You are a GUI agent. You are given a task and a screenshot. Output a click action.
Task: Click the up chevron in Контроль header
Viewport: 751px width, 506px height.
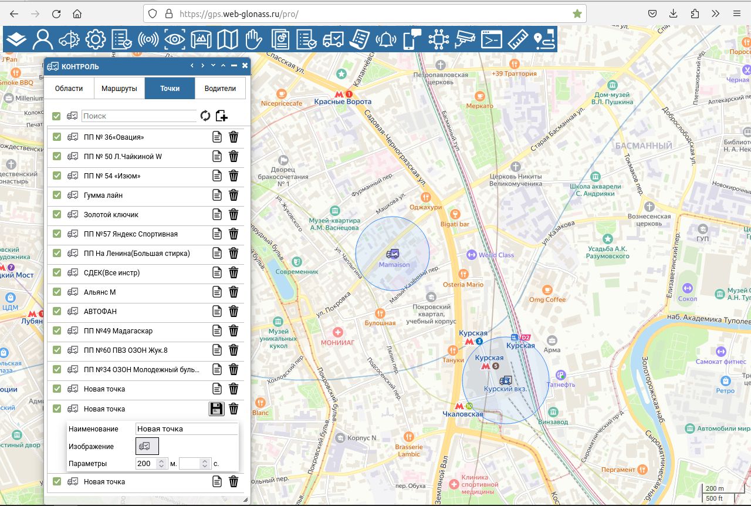click(x=223, y=66)
